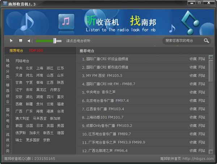This screenshot has height=164, width=217.
Task: Switch to the TOP100 tab
Action: coord(36,51)
